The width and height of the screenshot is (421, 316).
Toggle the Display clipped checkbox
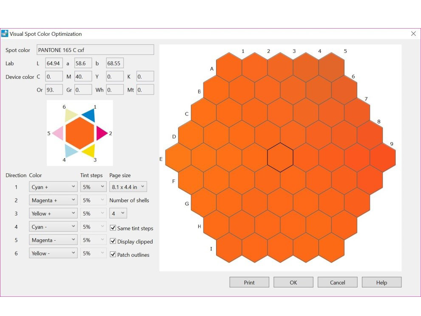[113, 241]
